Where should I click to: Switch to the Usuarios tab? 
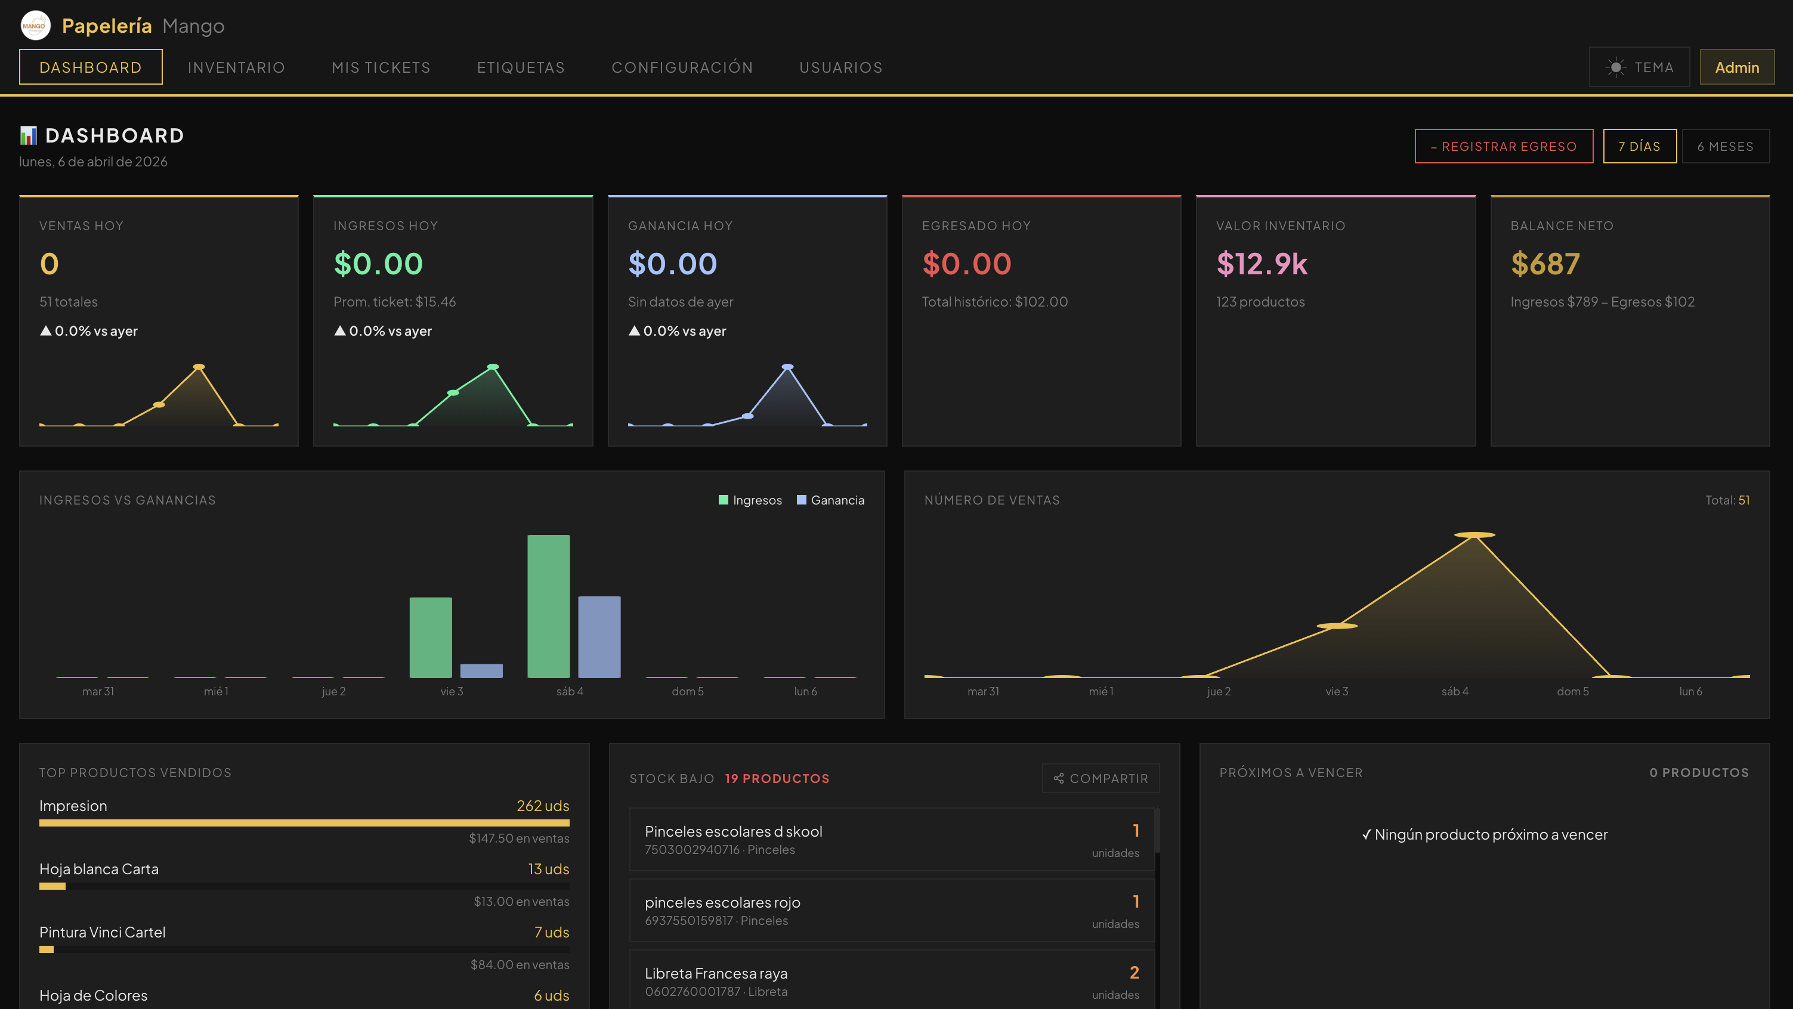[841, 67]
